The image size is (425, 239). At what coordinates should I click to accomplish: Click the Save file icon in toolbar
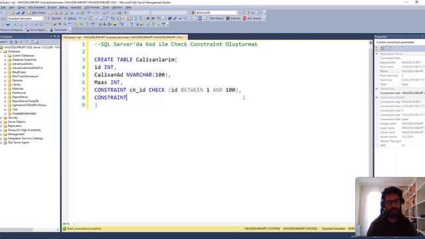(x=18, y=13)
